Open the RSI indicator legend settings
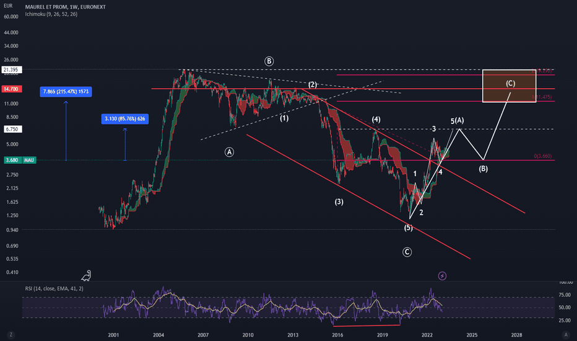Image resolution: width=577 pixels, height=341 pixels. pyautogui.click(x=54, y=289)
